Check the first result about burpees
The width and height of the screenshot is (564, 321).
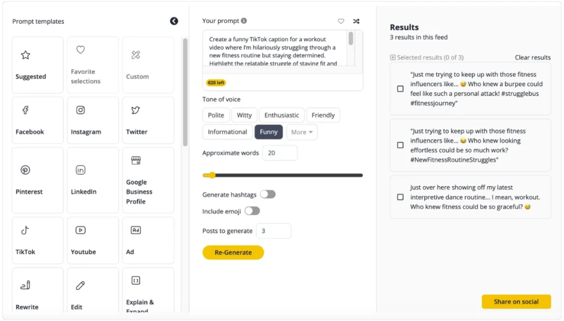point(400,88)
